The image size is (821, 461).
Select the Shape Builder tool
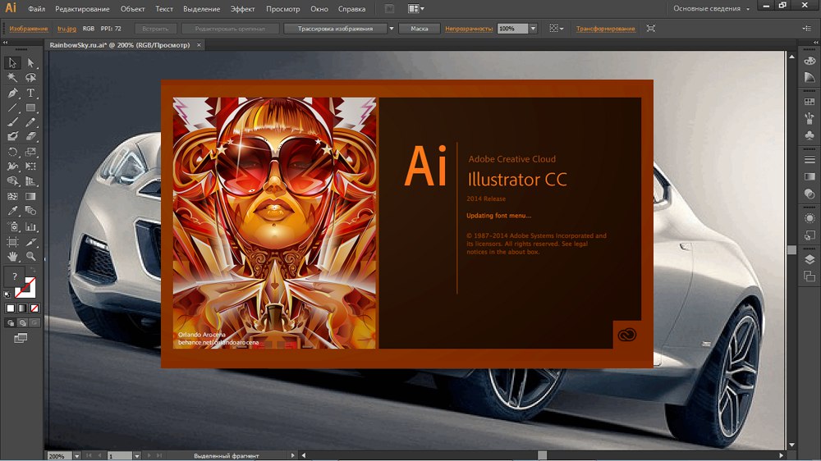pos(12,181)
